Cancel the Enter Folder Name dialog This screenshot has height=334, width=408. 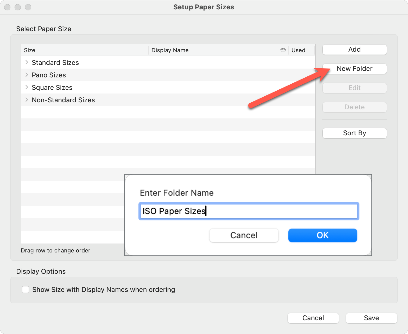click(x=244, y=235)
